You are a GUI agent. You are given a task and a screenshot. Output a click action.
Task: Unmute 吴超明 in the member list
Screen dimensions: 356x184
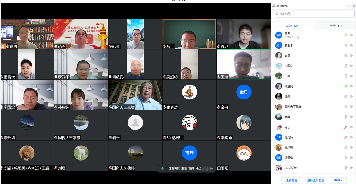346,147
